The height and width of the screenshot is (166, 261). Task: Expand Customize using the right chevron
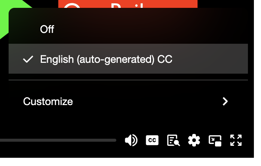coord(225,101)
